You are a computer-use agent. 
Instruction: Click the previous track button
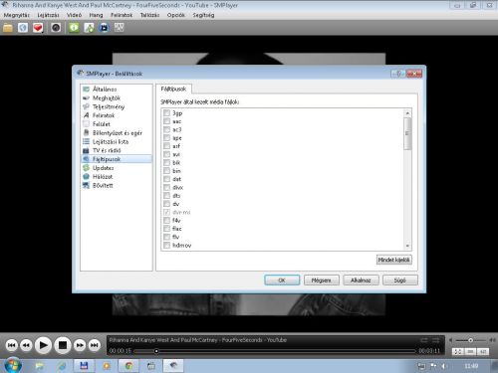pyautogui.click(x=12, y=345)
